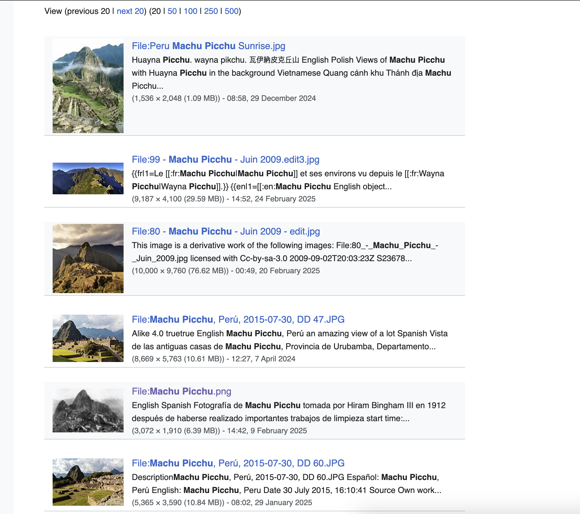Viewport: 580px width, 514px height.
Task: Open the DD 60.JPG file title link
Action: [238, 463]
